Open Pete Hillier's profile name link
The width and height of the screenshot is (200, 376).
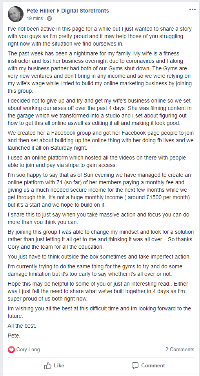click(x=41, y=11)
